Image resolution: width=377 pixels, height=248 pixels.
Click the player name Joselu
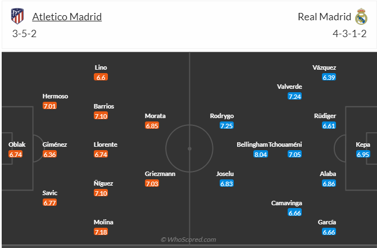pos(225,174)
